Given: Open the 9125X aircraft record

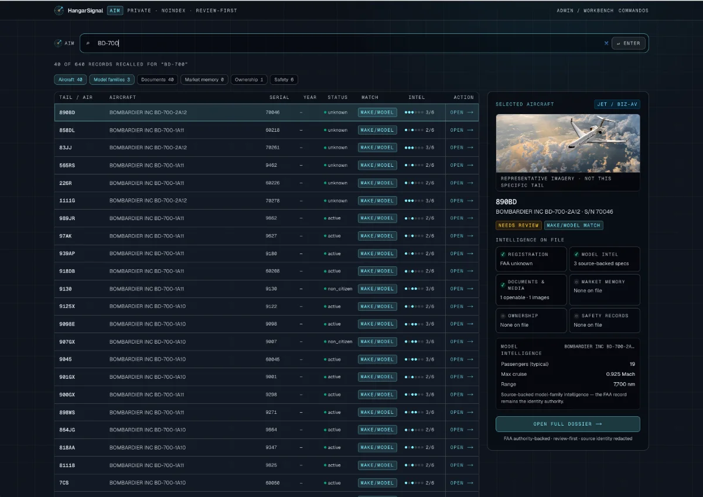Looking at the screenshot, I should [462, 307].
